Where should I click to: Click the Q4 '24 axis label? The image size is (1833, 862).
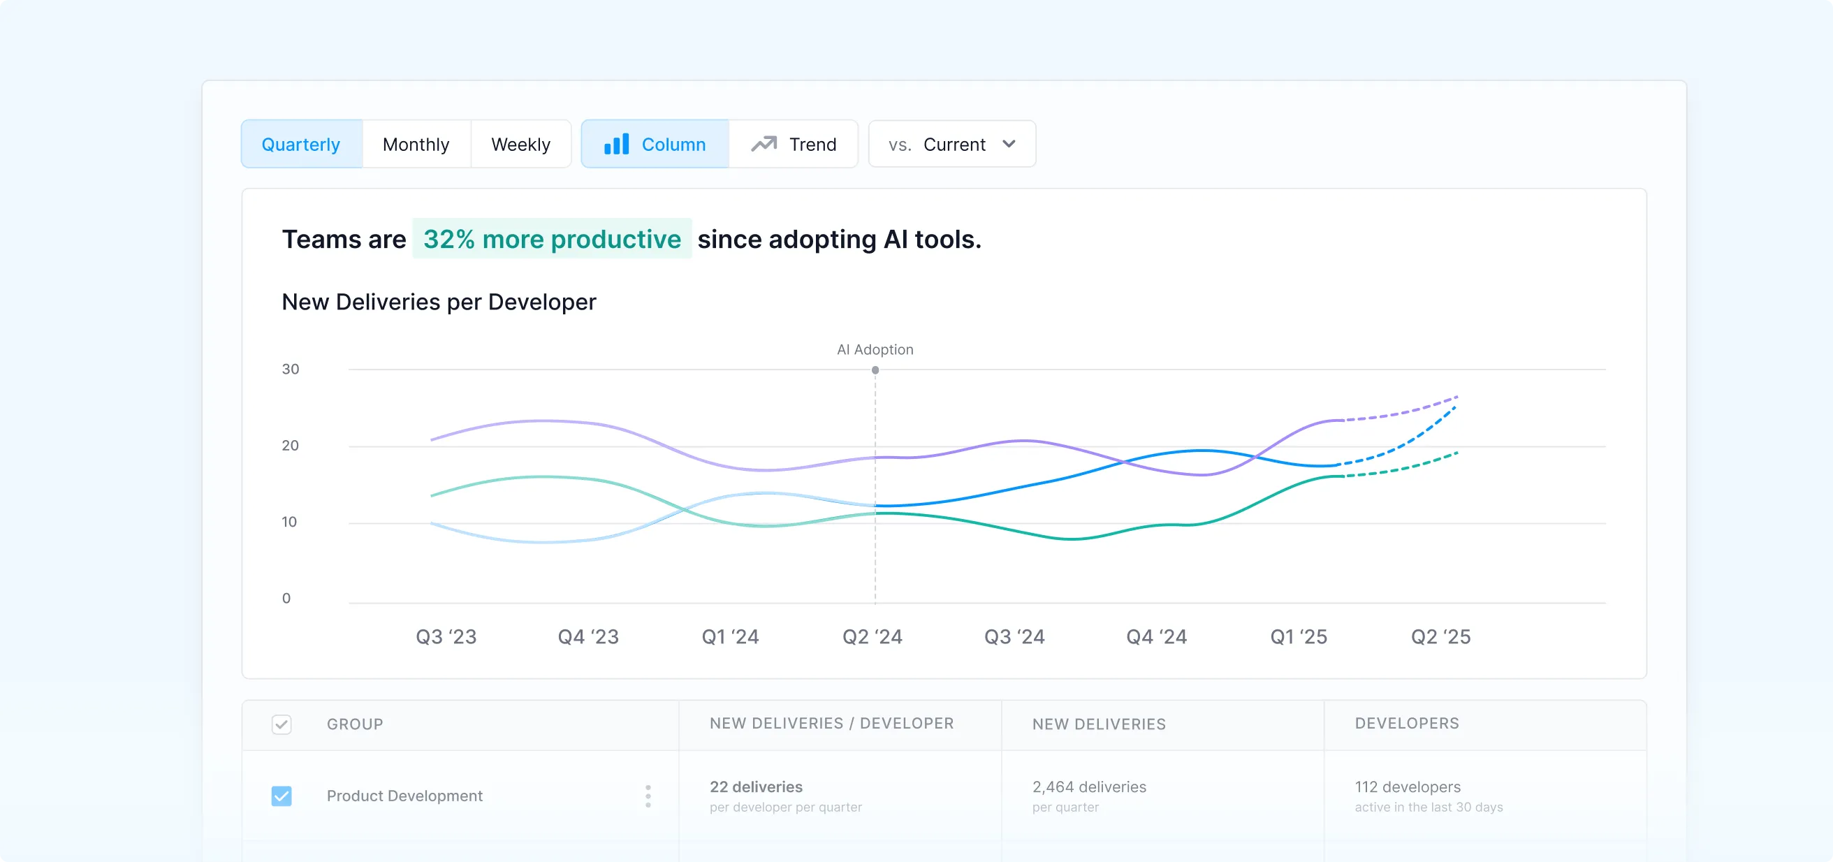[1156, 636]
